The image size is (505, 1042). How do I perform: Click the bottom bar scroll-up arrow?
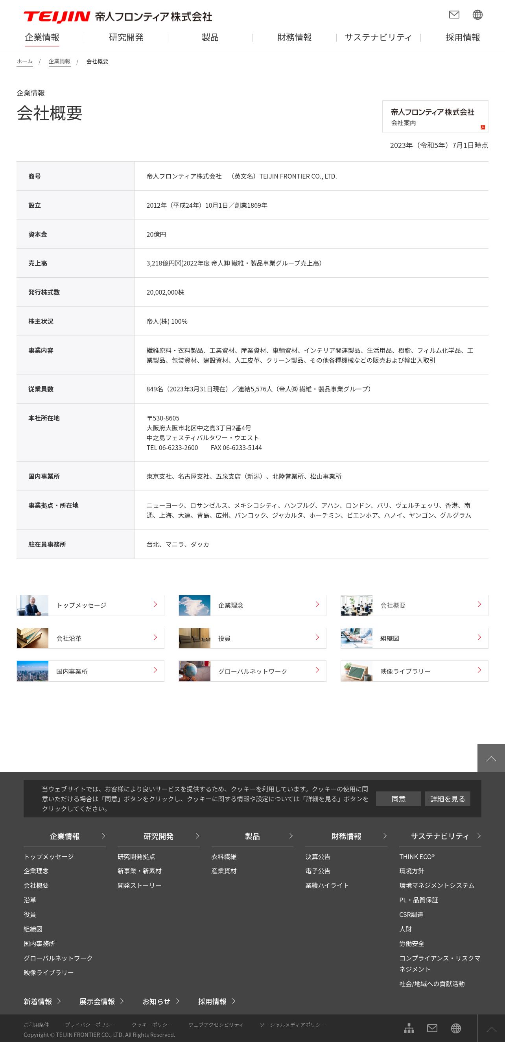[491, 1028]
